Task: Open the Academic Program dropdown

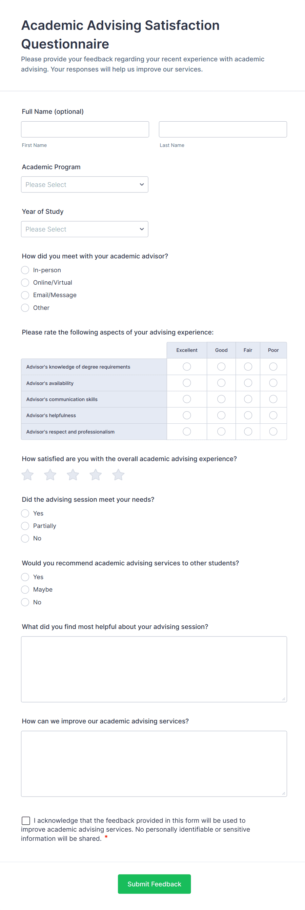Action: pos(85,184)
